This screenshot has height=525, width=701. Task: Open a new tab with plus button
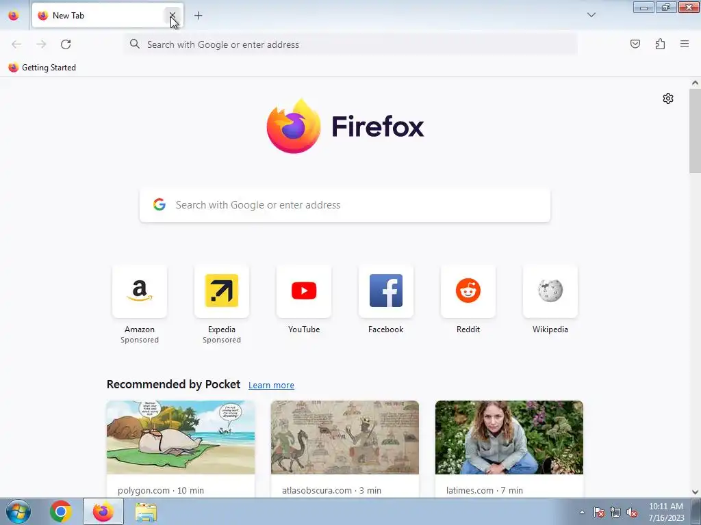198,15
